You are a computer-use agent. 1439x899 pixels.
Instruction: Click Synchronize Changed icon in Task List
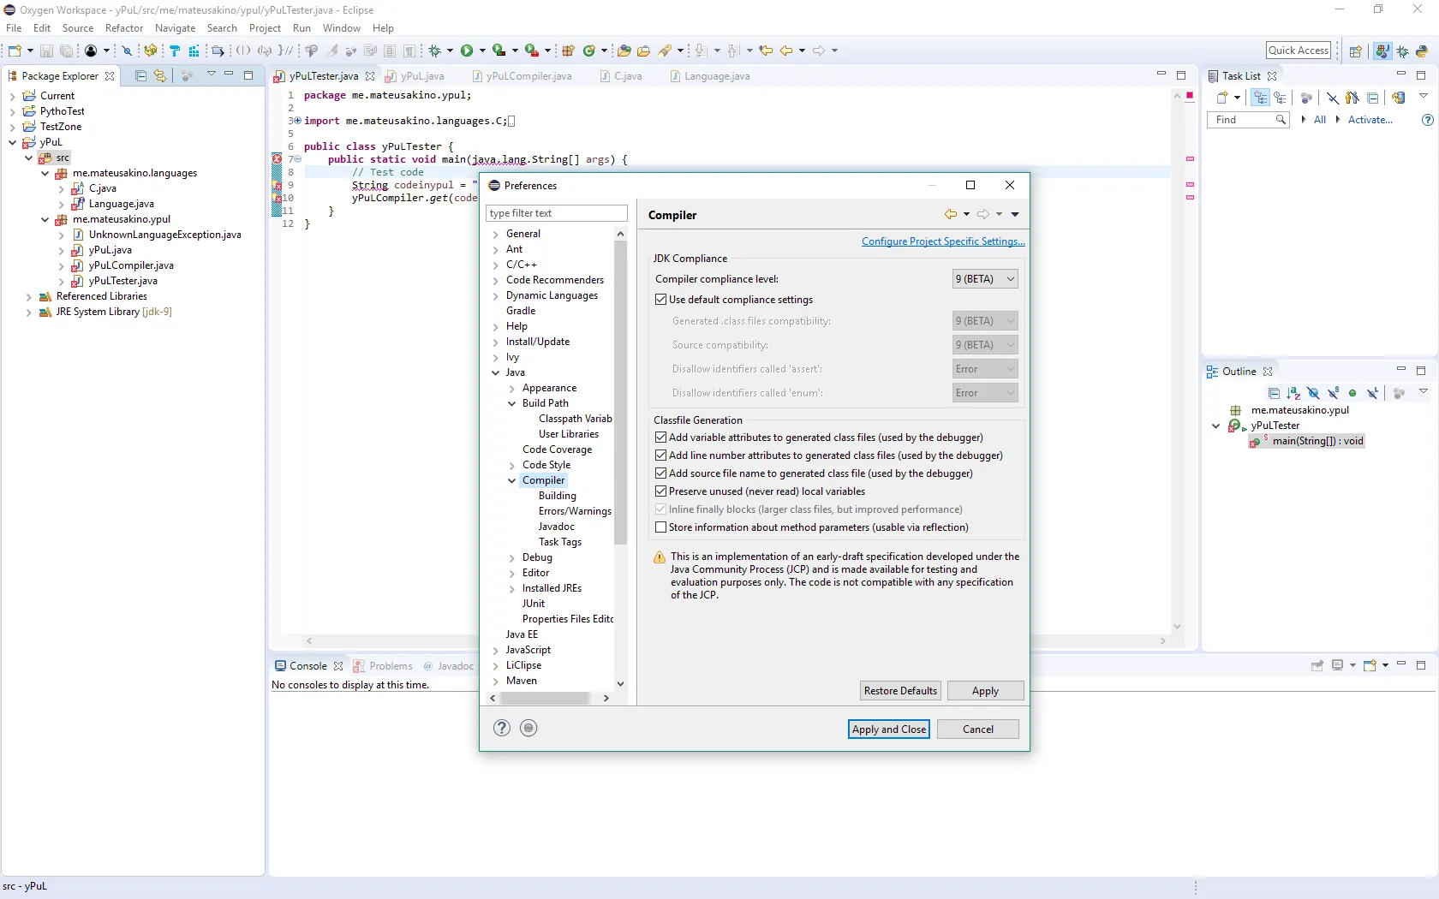(1398, 98)
